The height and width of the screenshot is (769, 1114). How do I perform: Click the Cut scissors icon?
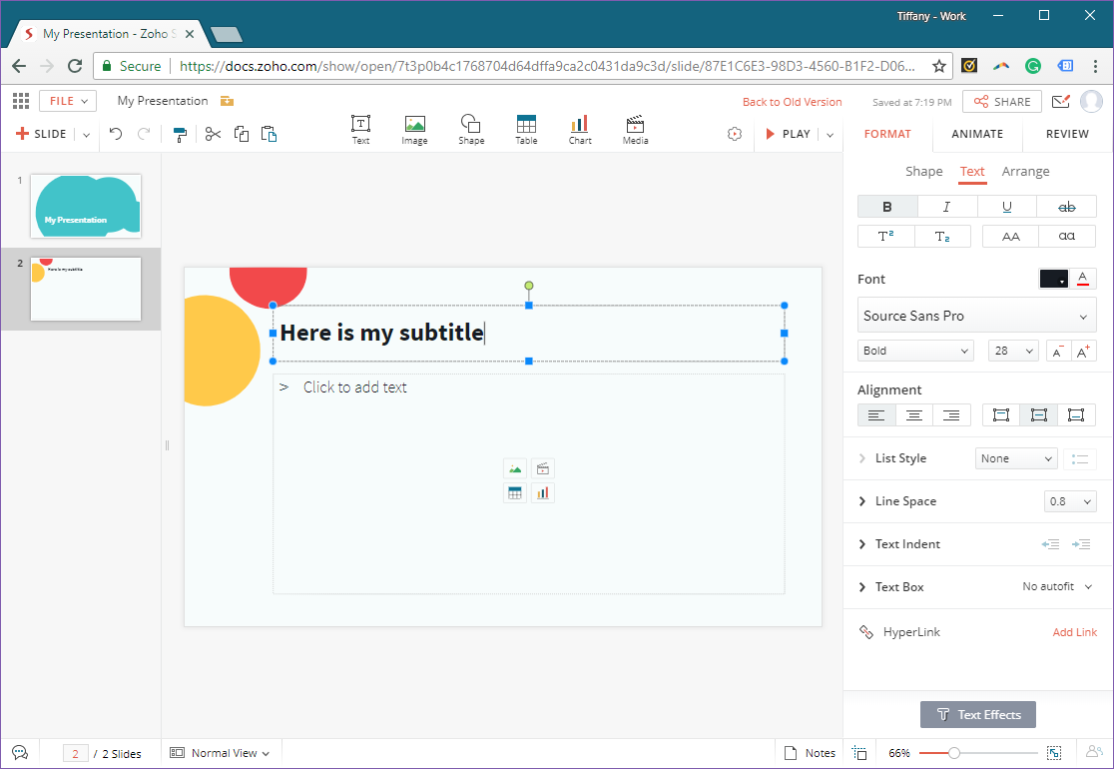[x=213, y=134]
